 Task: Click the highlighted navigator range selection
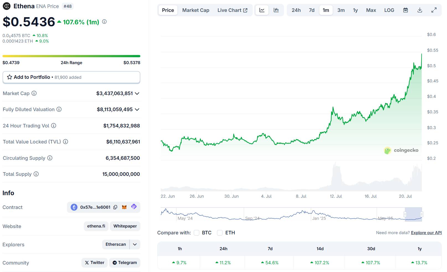[x=413, y=215]
